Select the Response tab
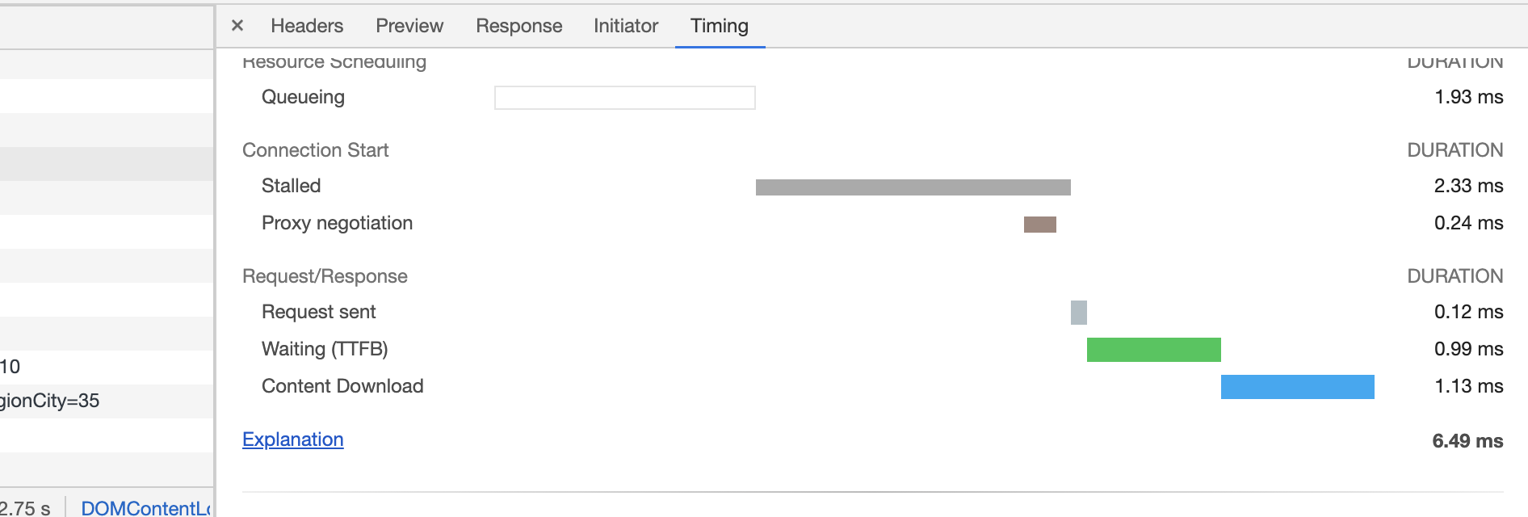This screenshot has height=517, width=1528. [x=518, y=26]
